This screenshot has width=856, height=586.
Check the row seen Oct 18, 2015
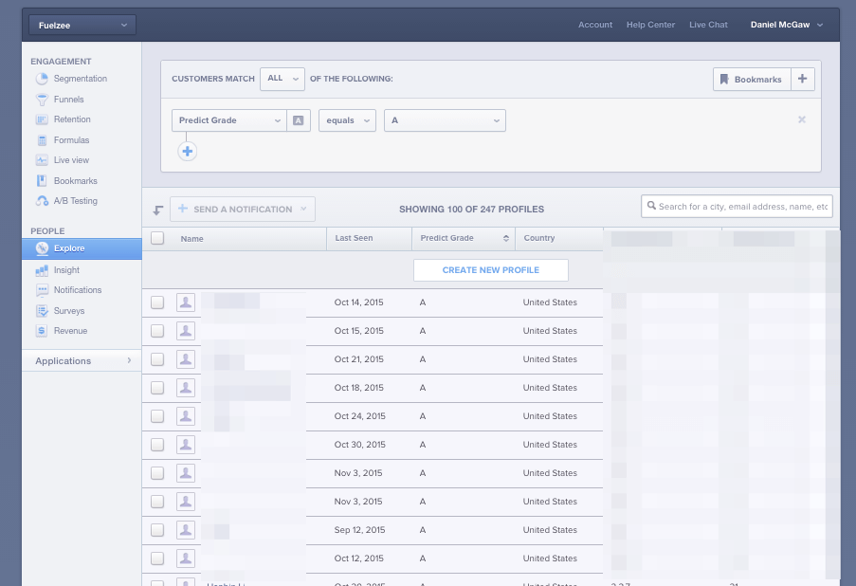157,388
